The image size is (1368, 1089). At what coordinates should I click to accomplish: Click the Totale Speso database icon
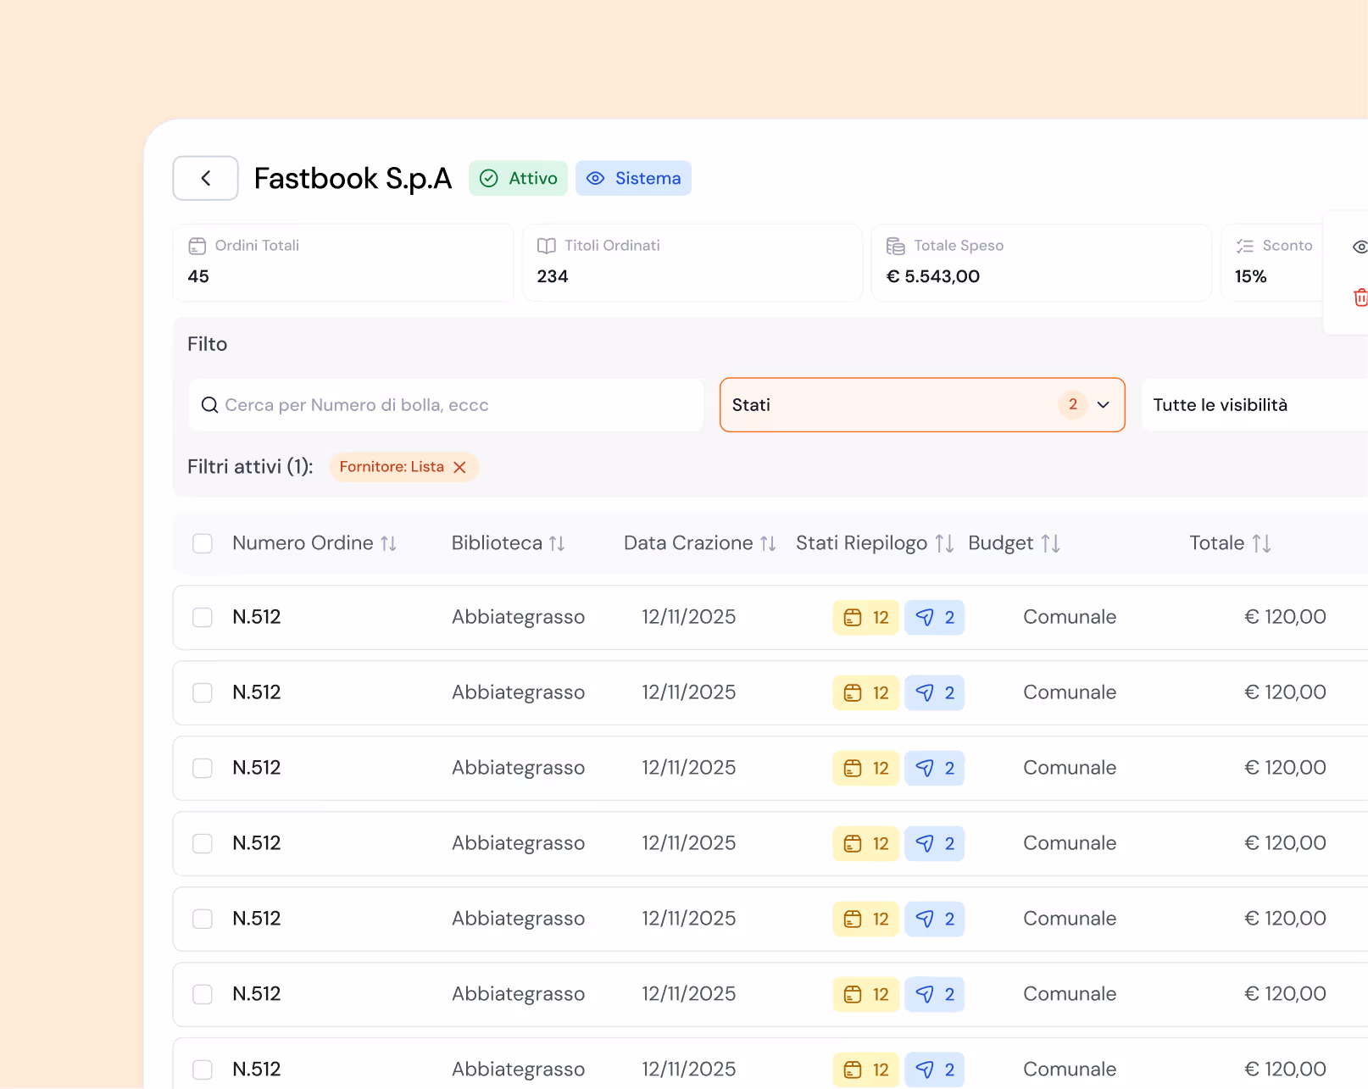click(x=895, y=246)
